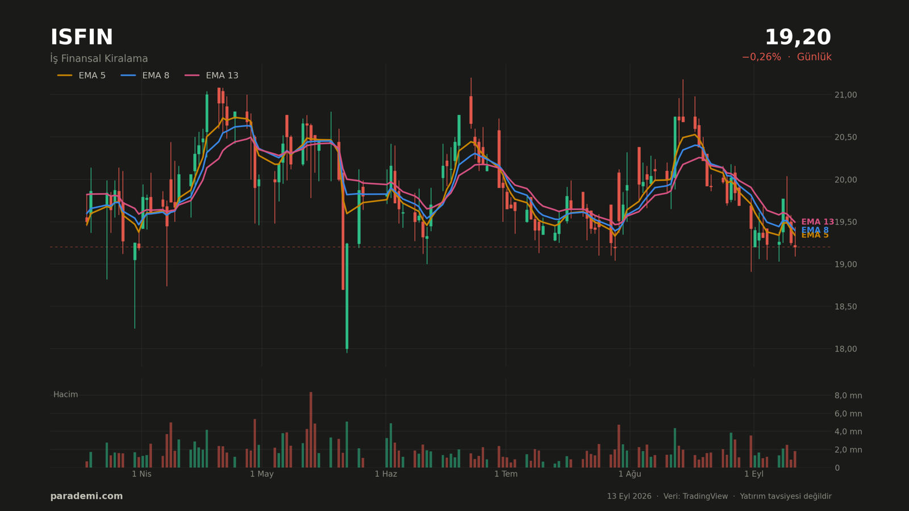Click the ISFIN ticker title
909x511 pixels.
tap(82, 37)
